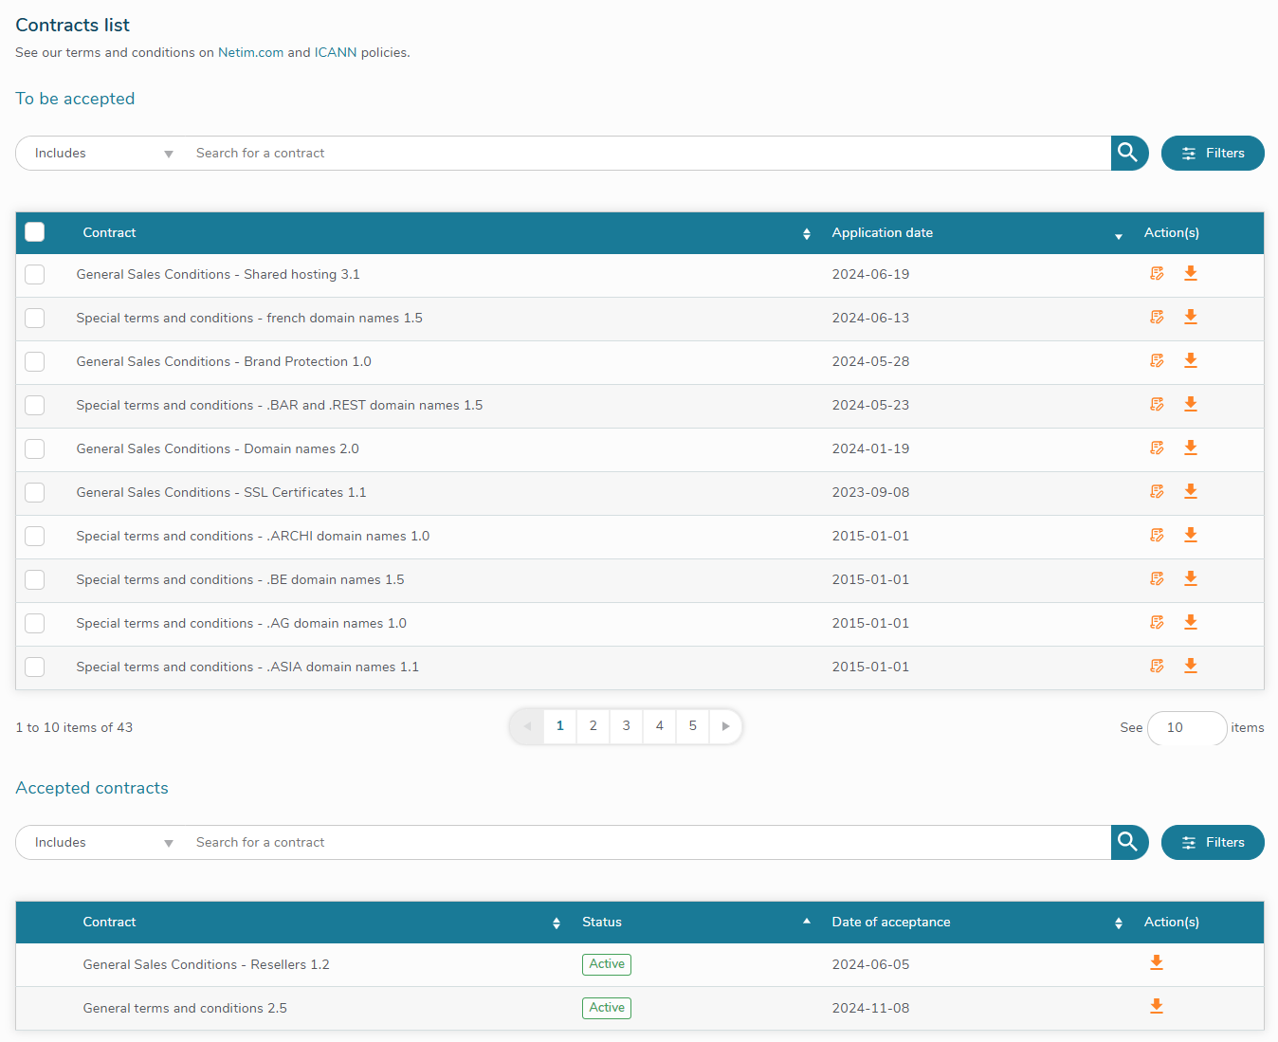Image resolution: width=1278 pixels, height=1042 pixels.
Task: Download the Shared hosting 3.1 contract
Action: click(1191, 274)
